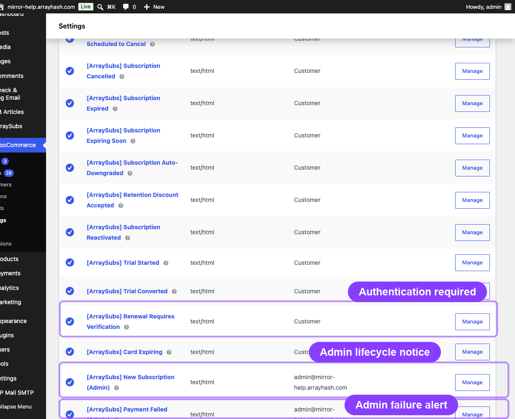Open Subscription Cancelled email link
Viewport: 515px width, 419px height.
(x=124, y=71)
